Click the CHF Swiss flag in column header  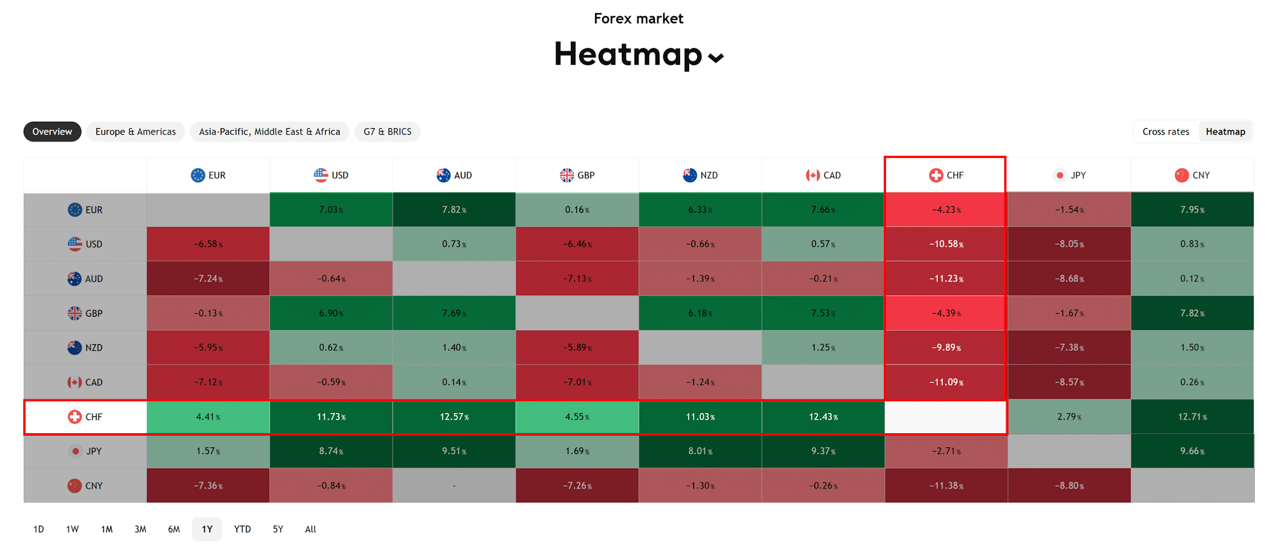tap(936, 175)
